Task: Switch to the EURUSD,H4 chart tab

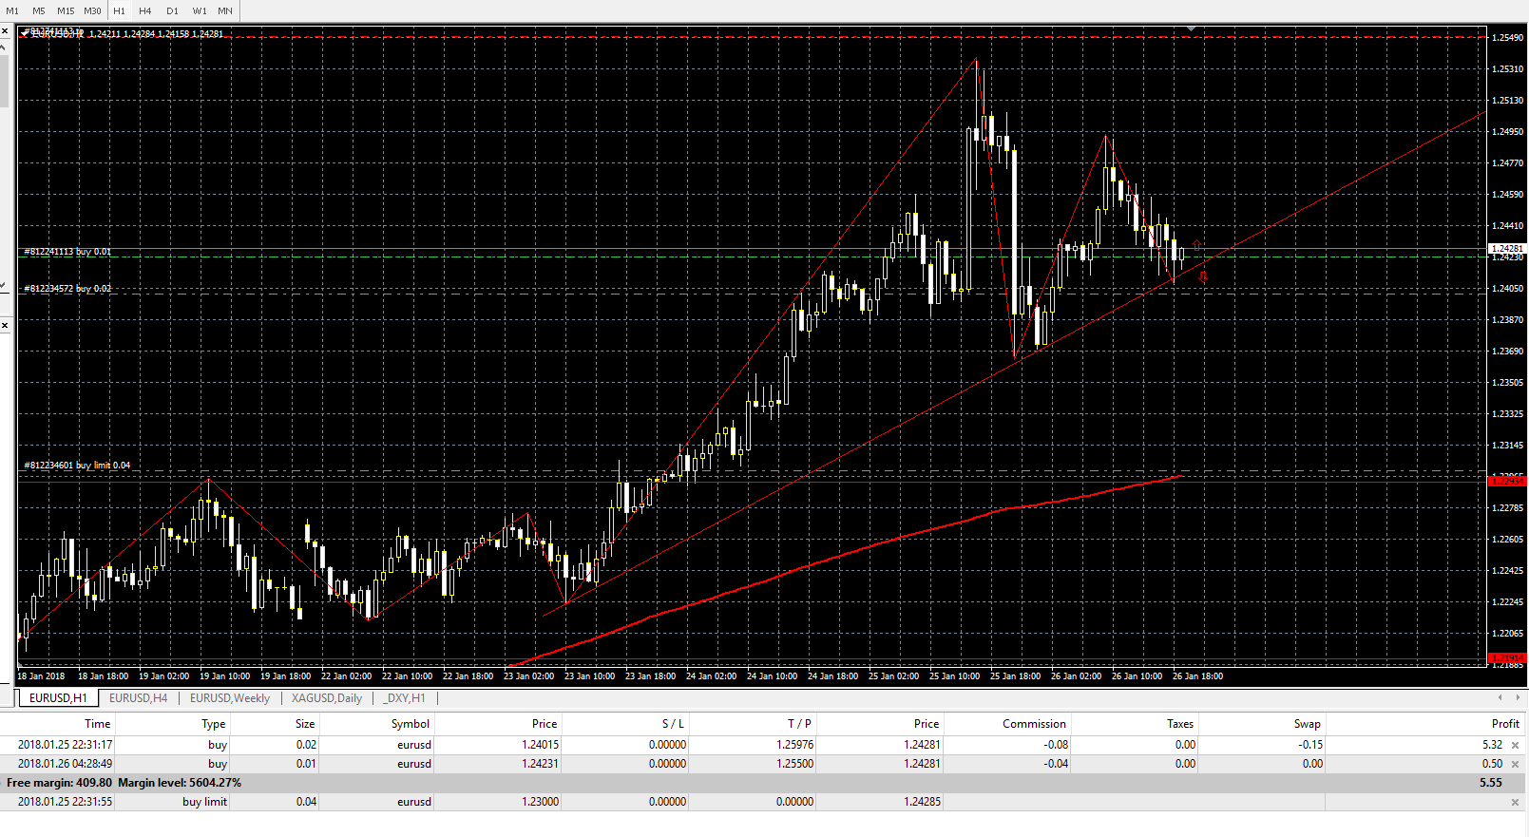Action: pos(138,698)
